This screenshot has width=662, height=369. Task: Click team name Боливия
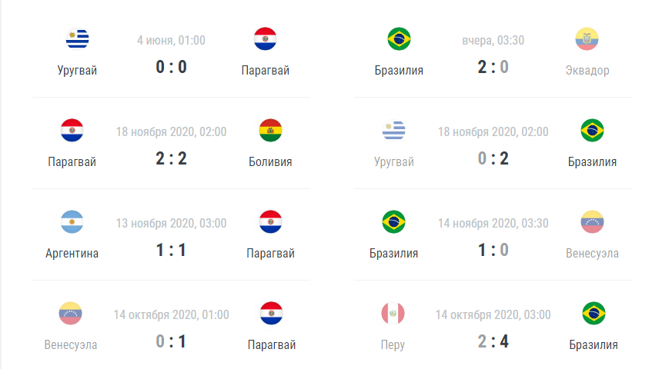point(270,162)
